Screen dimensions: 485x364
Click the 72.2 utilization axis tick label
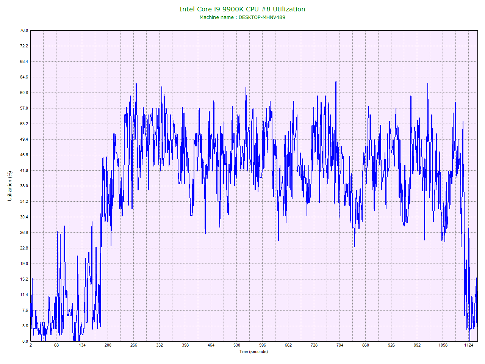(x=24, y=46)
